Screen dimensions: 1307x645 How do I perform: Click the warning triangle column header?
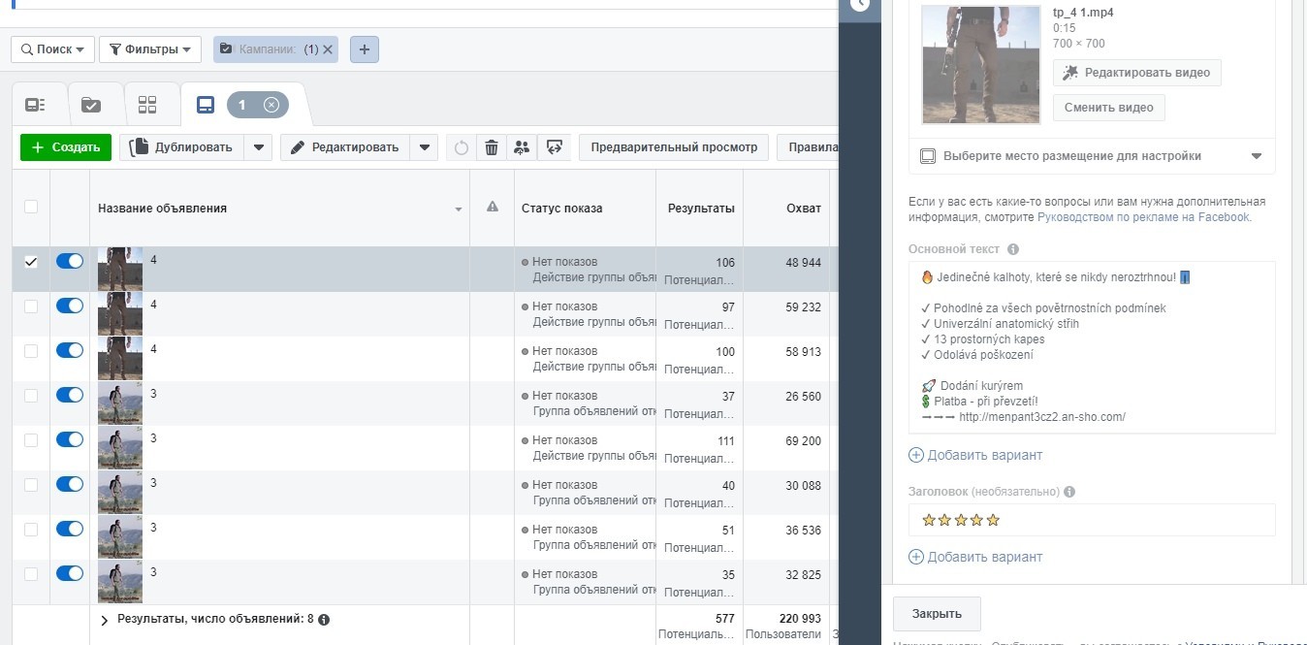pos(492,207)
